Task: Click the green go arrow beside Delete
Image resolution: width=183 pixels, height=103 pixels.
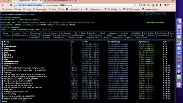Action: [x=24, y=101]
